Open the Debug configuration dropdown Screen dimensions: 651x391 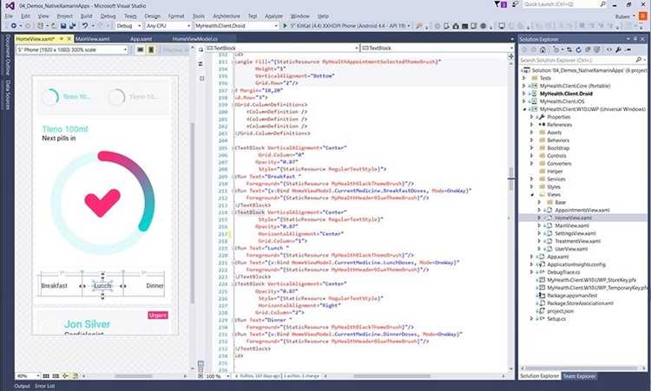point(128,26)
